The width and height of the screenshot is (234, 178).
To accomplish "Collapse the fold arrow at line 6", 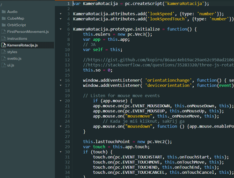I will tap(61, 29).
